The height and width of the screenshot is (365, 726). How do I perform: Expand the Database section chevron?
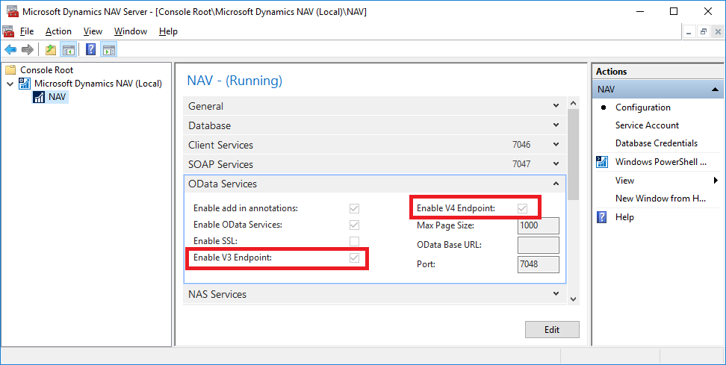556,125
